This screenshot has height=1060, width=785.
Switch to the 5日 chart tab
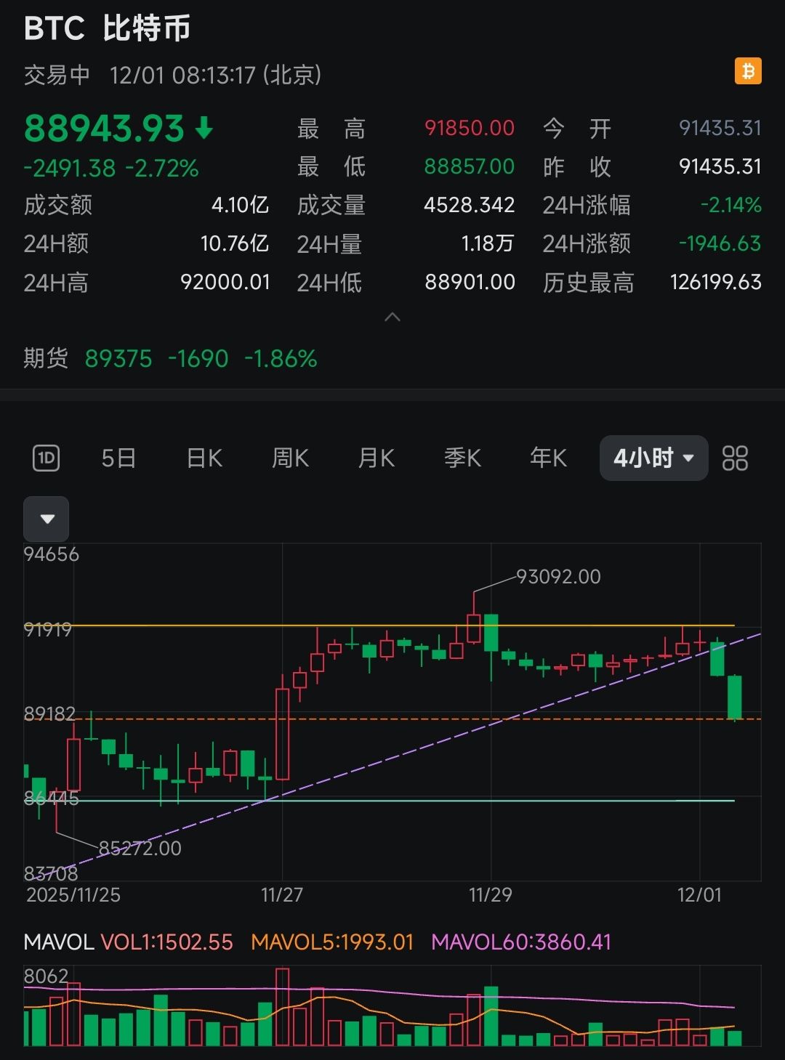coord(118,458)
